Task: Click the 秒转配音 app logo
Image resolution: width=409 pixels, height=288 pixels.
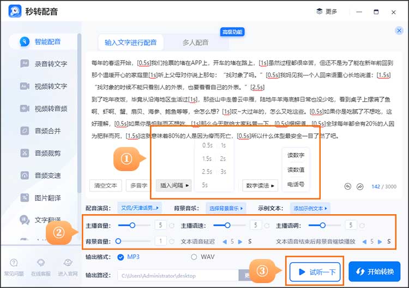Action: click(x=15, y=11)
